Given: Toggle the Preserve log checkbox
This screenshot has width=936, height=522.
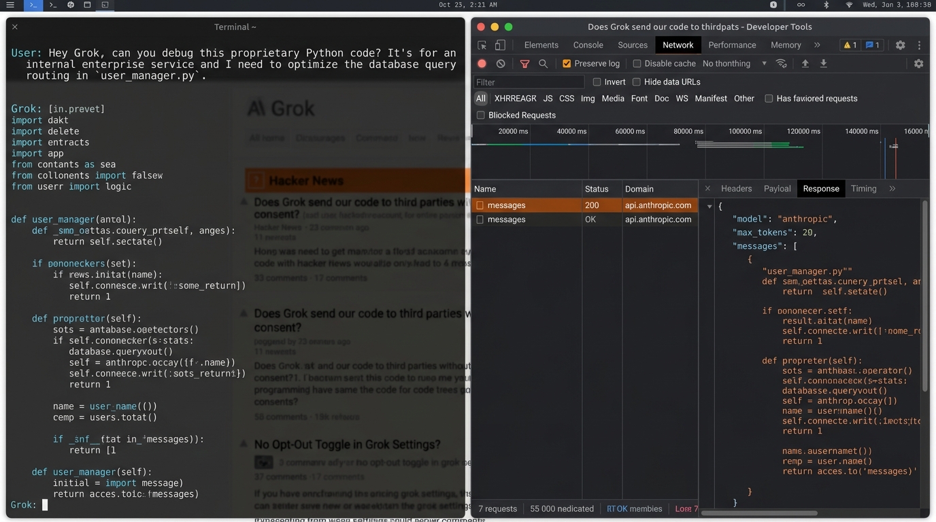Looking at the screenshot, I should pos(567,63).
